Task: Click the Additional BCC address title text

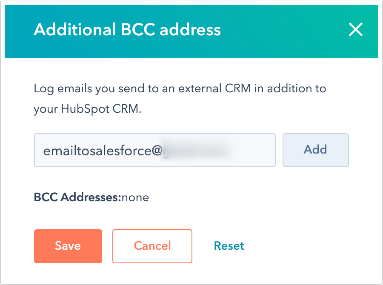Action: click(127, 29)
